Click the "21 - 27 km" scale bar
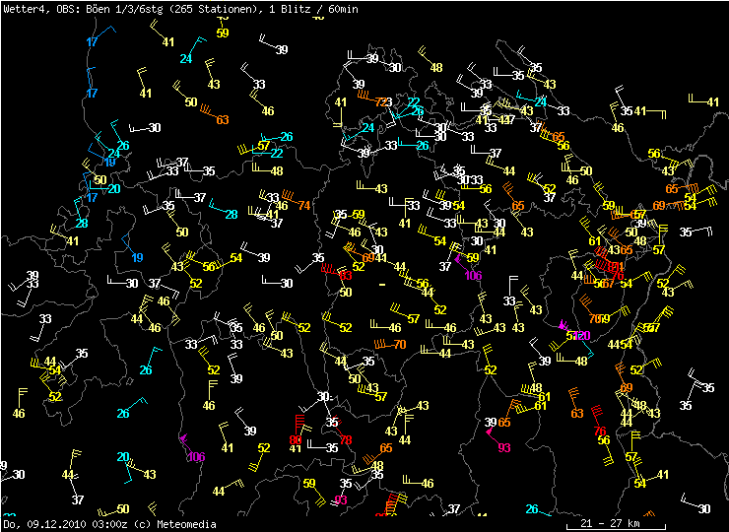The image size is (729, 532). tap(610, 523)
